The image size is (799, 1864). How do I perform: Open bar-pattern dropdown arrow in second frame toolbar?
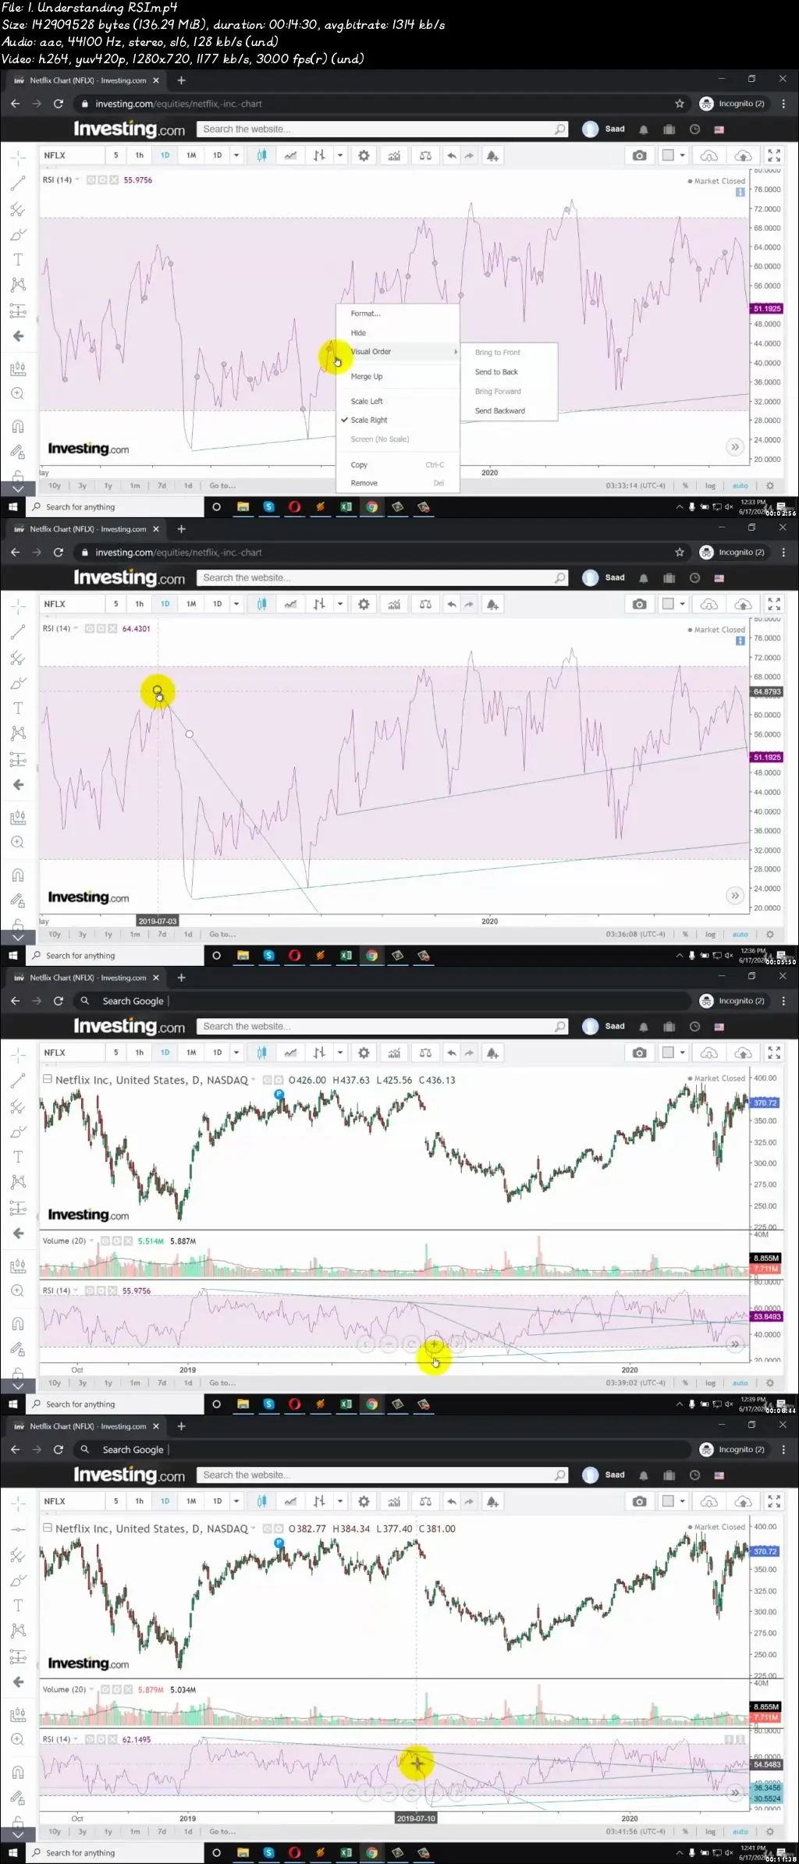340,604
